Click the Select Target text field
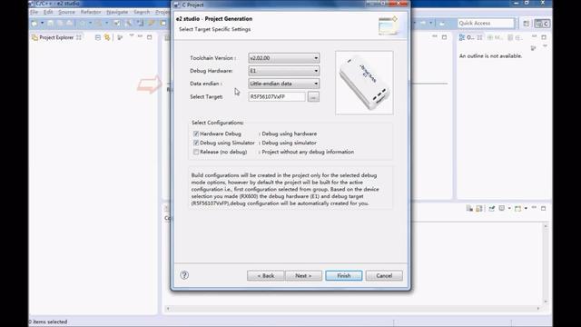 coord(277,96)
